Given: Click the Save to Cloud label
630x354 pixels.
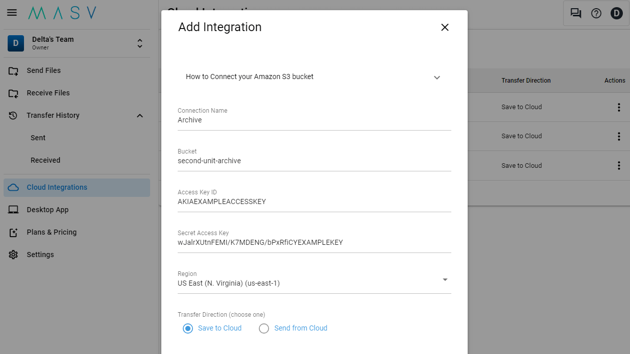Looking at the screenshot, I should point(220,328).
